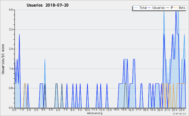Click the 1.6 y-axis value
189x116 pixels.
click(11, 69)
